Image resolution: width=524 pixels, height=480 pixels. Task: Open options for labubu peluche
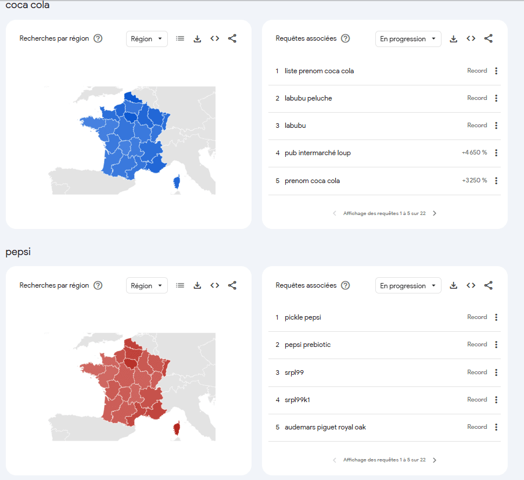496,98
